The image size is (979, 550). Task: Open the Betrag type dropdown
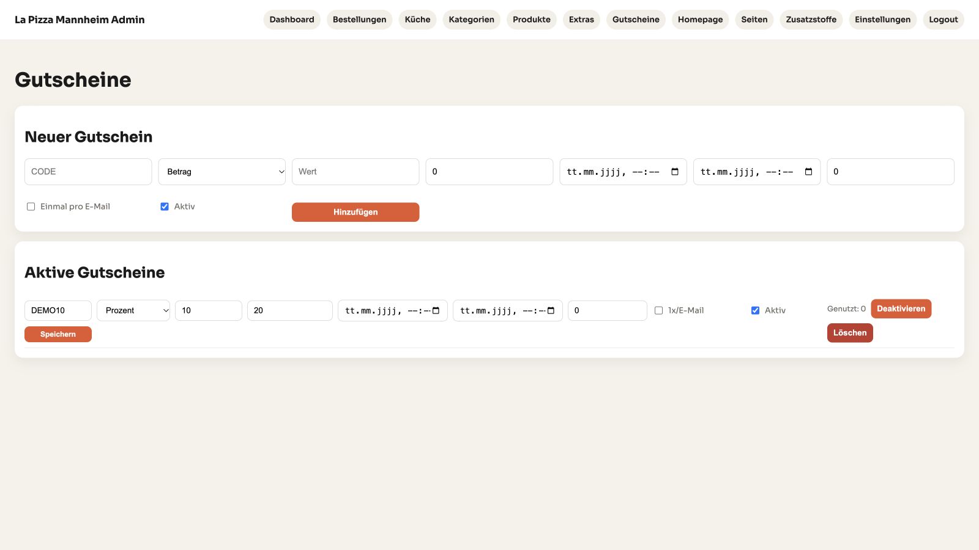(222, 172)
